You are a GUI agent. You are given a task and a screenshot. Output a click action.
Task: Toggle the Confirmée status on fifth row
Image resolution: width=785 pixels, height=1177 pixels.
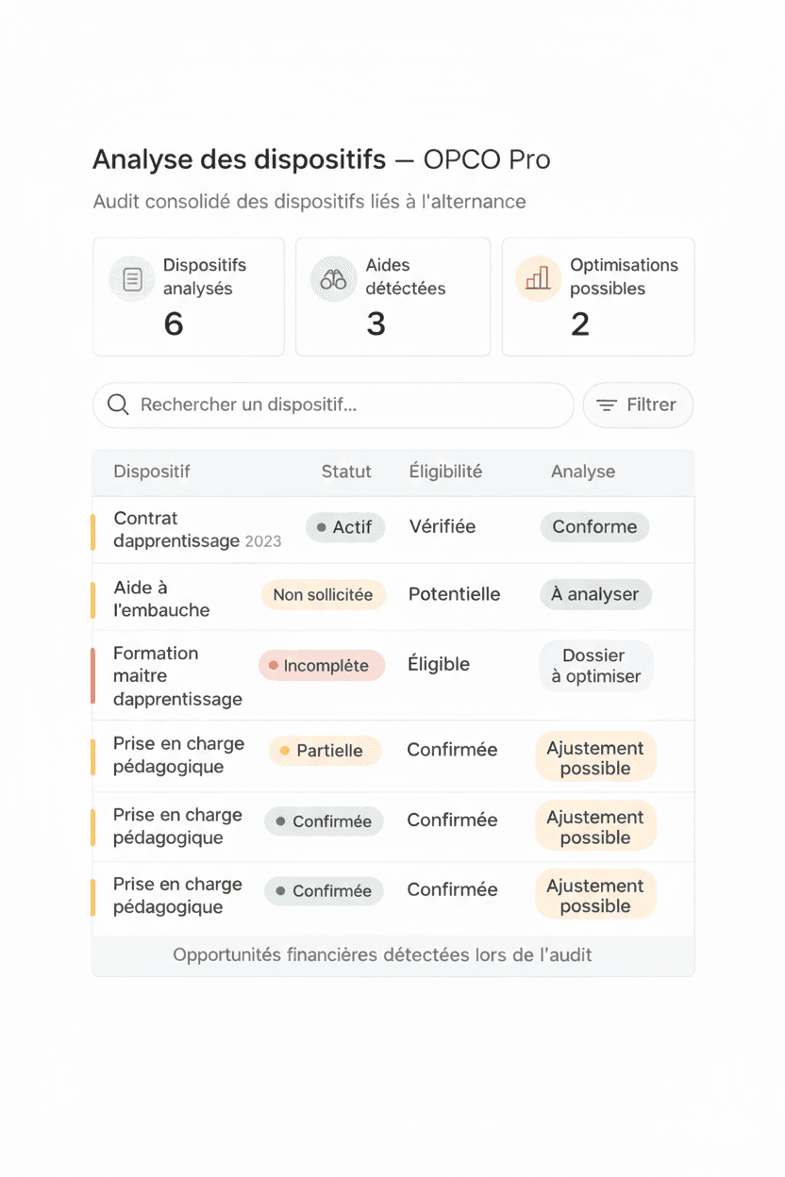pyautogui.click(x=324, y=821)
